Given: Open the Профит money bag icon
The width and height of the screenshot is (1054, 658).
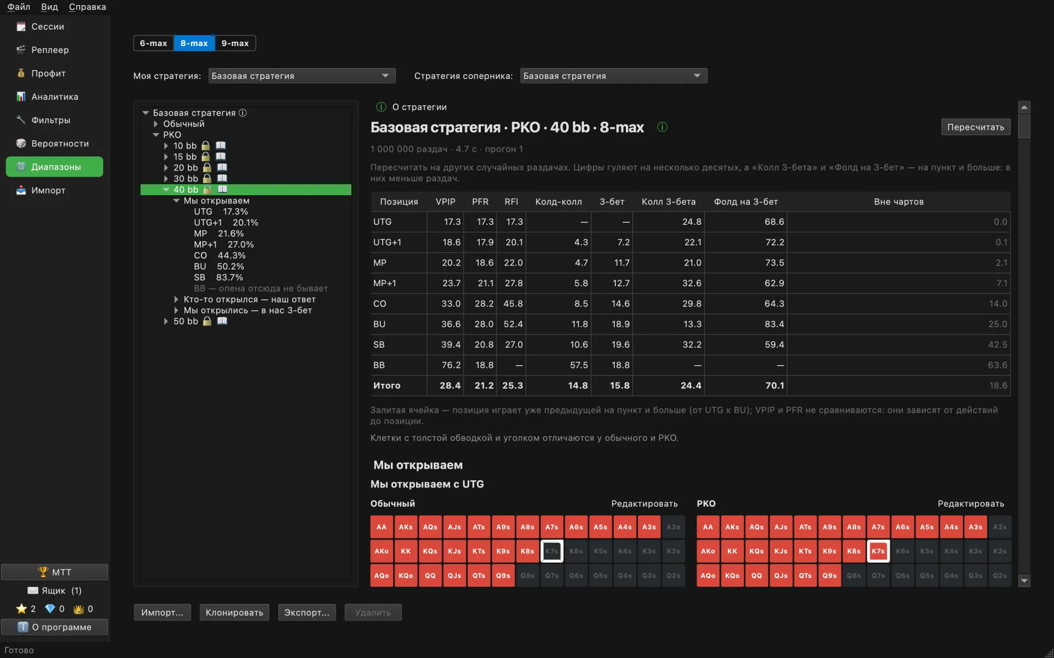Looking at the screenshot, I should coord(21,73).
